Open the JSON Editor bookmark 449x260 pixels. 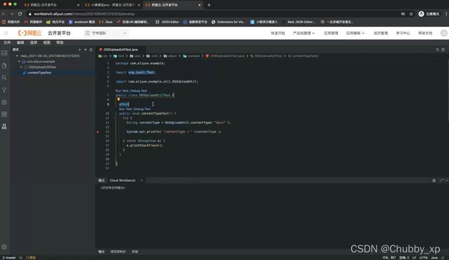pyautogui.click(x=167, y=22)
